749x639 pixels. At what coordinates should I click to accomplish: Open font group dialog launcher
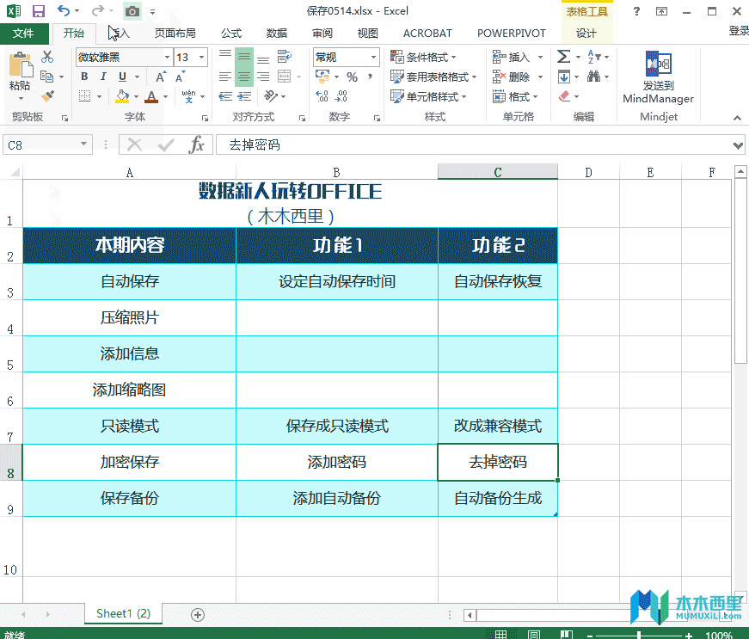point(205,118)
